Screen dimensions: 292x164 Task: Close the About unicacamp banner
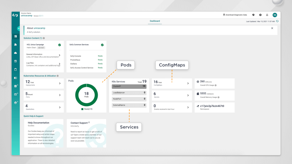[x=272, y=28]
